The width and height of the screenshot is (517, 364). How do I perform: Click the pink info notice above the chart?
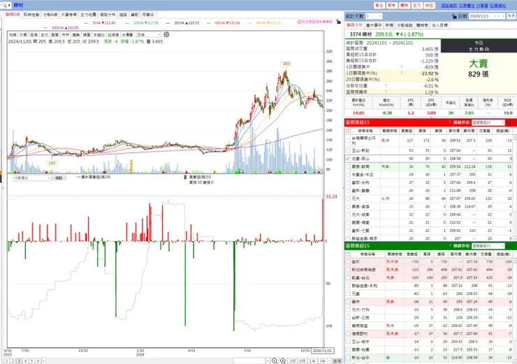(x=315, y=22)
